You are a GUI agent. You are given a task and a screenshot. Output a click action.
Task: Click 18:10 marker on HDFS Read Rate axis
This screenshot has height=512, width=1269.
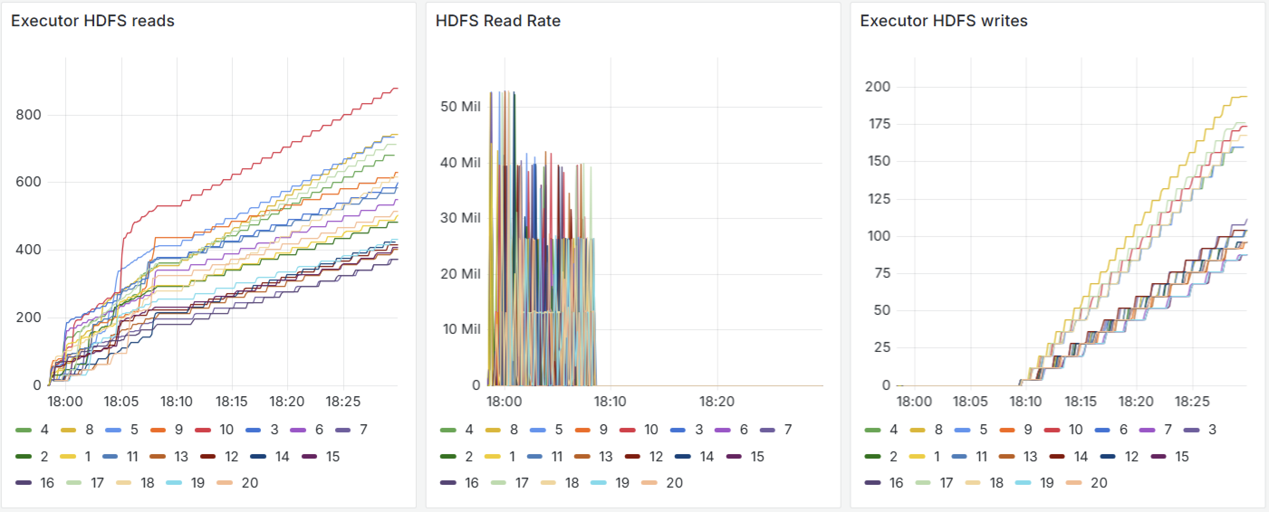[610, 402]
